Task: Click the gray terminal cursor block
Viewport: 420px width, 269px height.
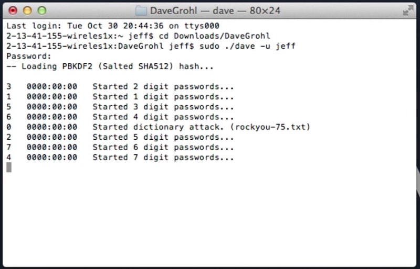Action: 8,167
